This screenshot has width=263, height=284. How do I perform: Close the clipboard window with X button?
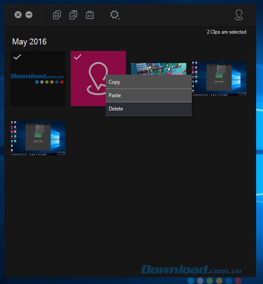pyautogui.click(x=18, y=15)
